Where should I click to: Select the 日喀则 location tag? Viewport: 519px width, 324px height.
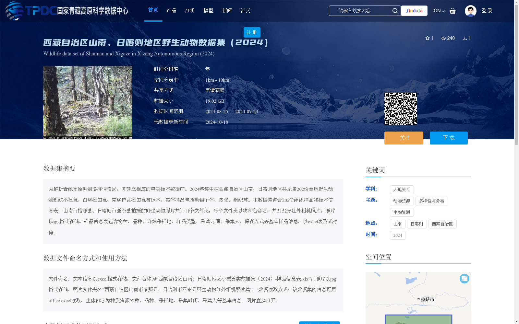point(417,224)
